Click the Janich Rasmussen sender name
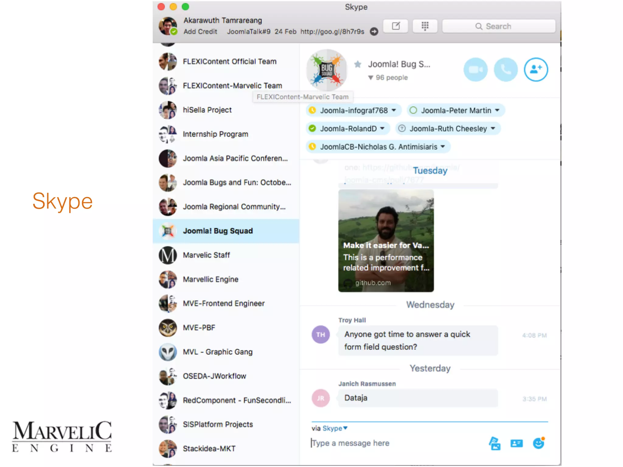Viewport: 623px width, 467px height. (367, 384)
